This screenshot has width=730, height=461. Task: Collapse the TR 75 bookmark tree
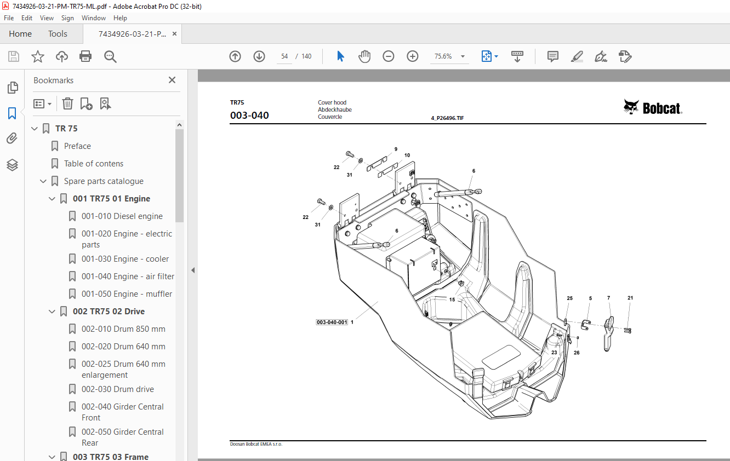pyautogui.click(x=35, y=129)
